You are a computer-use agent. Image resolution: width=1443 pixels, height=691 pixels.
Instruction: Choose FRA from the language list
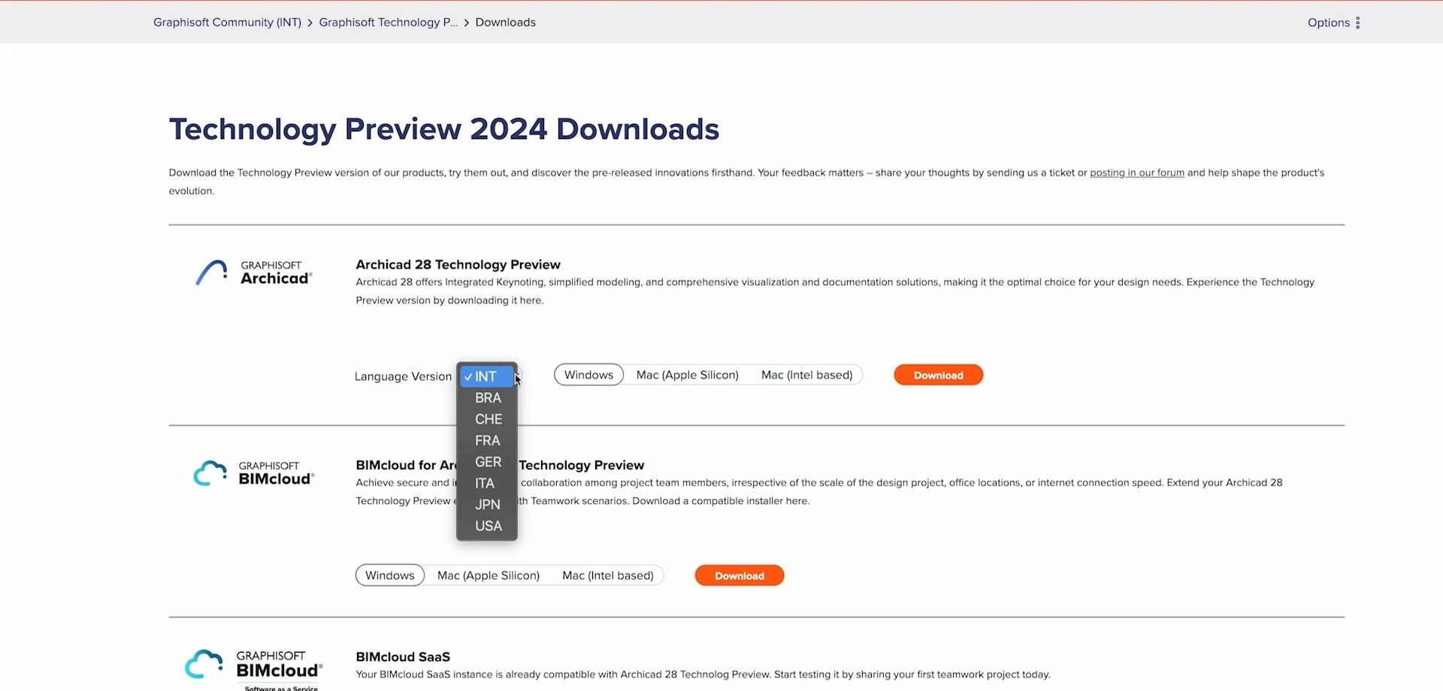[x=486, y=441]
